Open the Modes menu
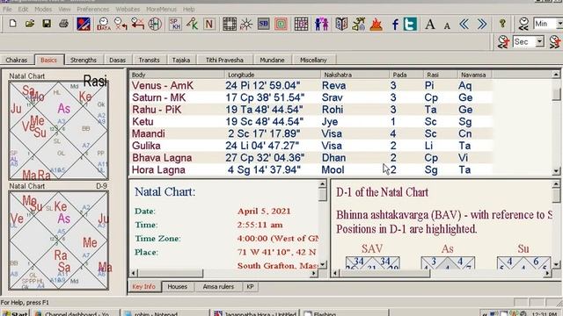 43,10
